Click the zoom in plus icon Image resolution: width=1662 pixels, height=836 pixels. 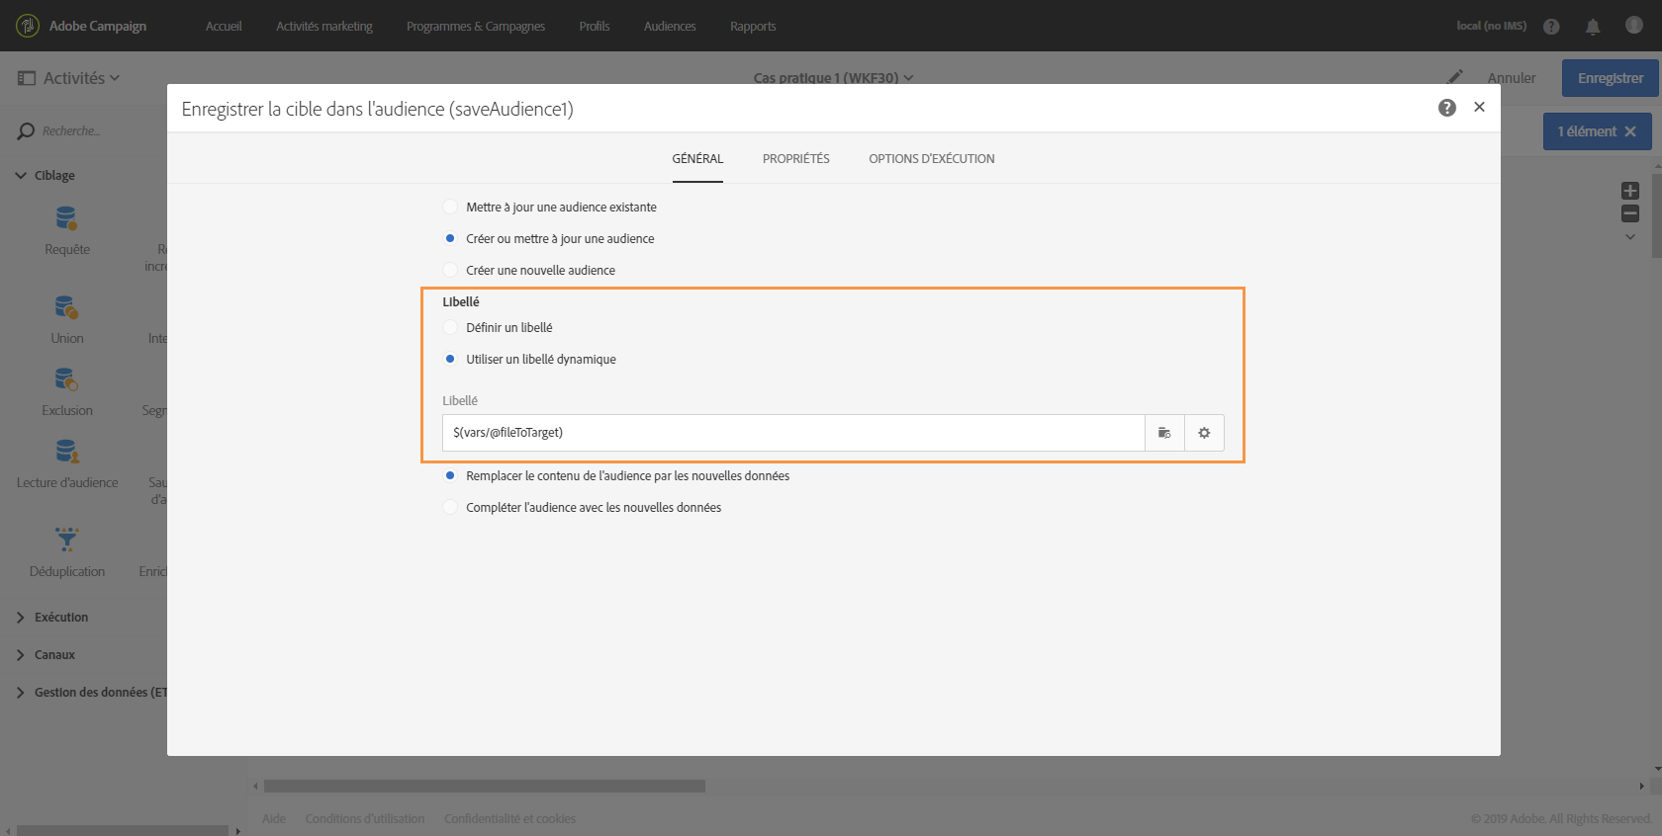coord(1630,191)
